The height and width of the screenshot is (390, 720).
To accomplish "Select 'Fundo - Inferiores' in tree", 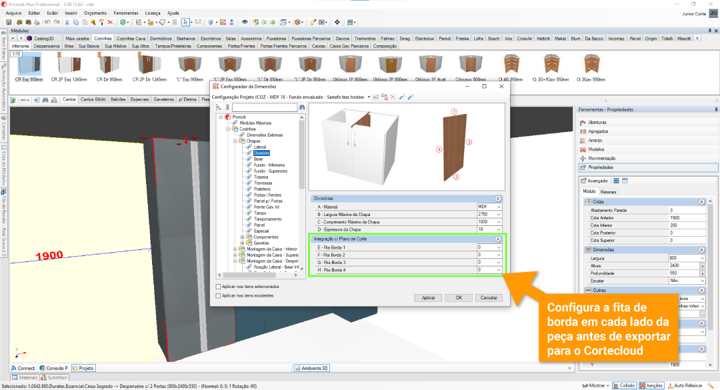I will pos(269,165).
